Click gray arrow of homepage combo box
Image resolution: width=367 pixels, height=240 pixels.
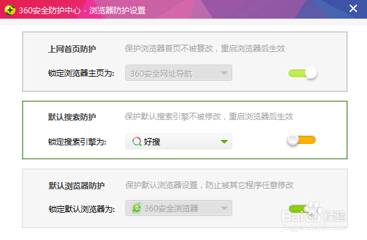[224, 73]
